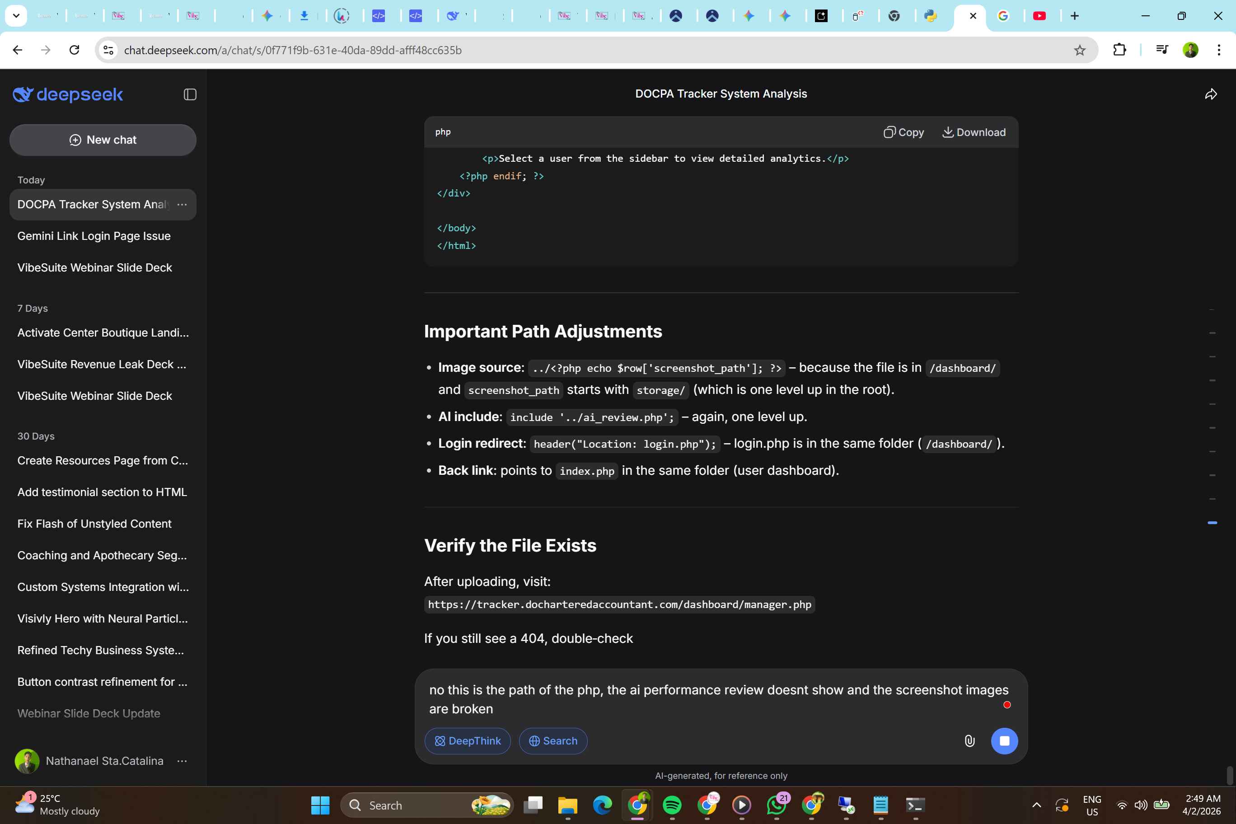This screenshot has width=1236, height=824.
Task: Open Gemini Link Login Page Issue chat
Action: (94, 236)
